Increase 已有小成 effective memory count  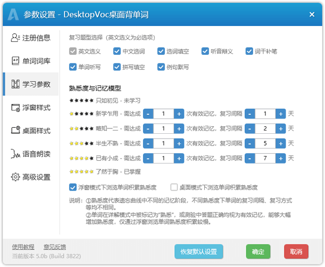coord(179,158)
